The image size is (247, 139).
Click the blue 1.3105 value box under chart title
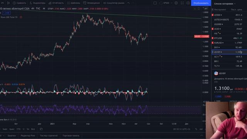point(7,13)
